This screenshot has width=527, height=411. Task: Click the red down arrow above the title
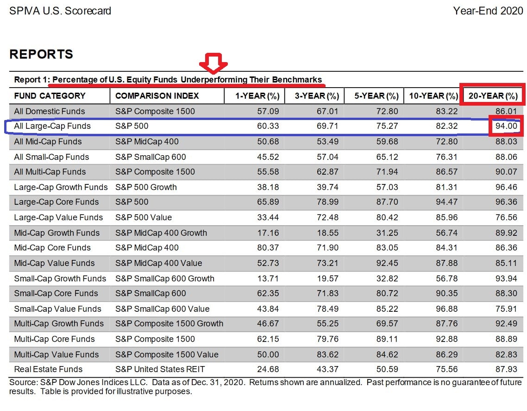coord(213,63)
